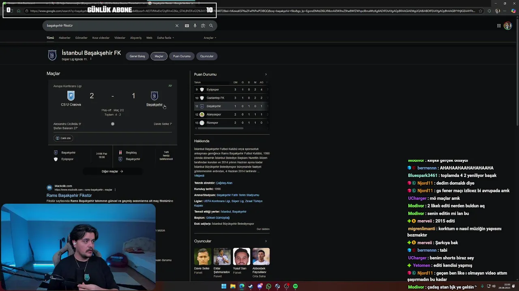Select the Eyüpspor standings row

click(x=231, y=90)
